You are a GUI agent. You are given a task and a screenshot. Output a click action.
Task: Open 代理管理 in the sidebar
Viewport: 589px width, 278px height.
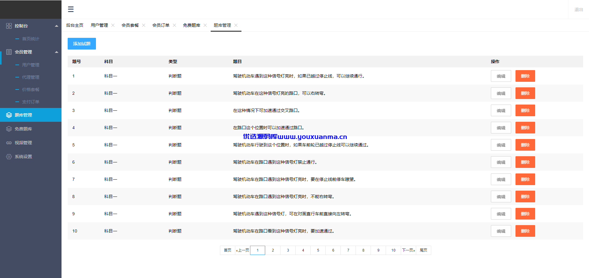click(31, 77)
